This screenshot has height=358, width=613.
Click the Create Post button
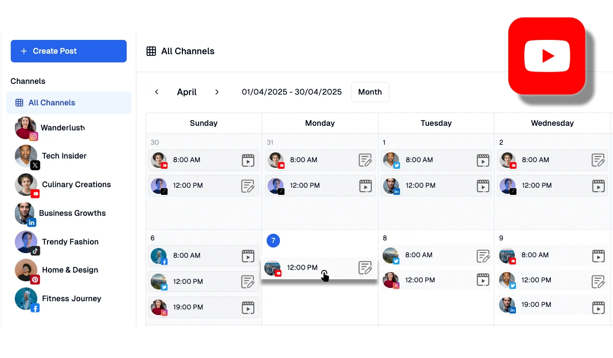(x=68, y=51)
